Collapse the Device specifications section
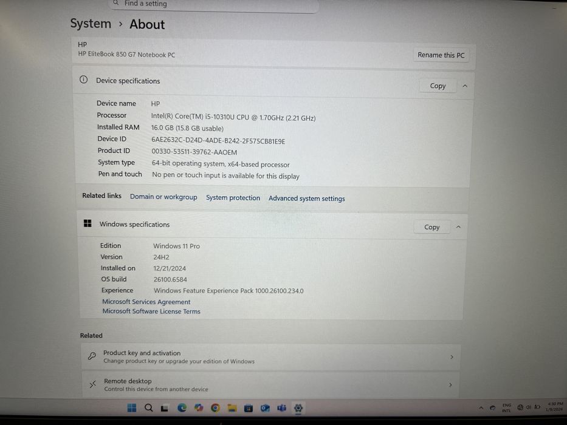 [x=465, y=86]
